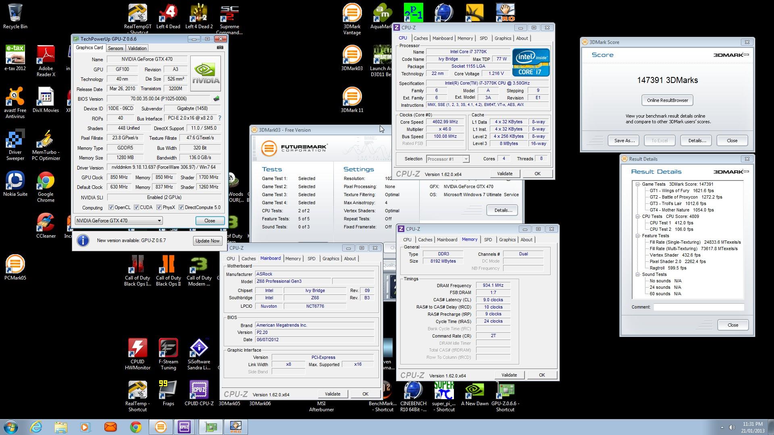Launch Adobe Reader X desktop icon
Screen dimensions: 774x435
[x=46, y=61]
